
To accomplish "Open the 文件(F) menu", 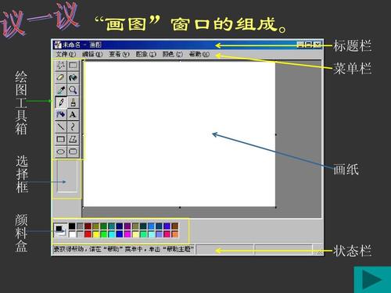I will (x=66, y=54).
